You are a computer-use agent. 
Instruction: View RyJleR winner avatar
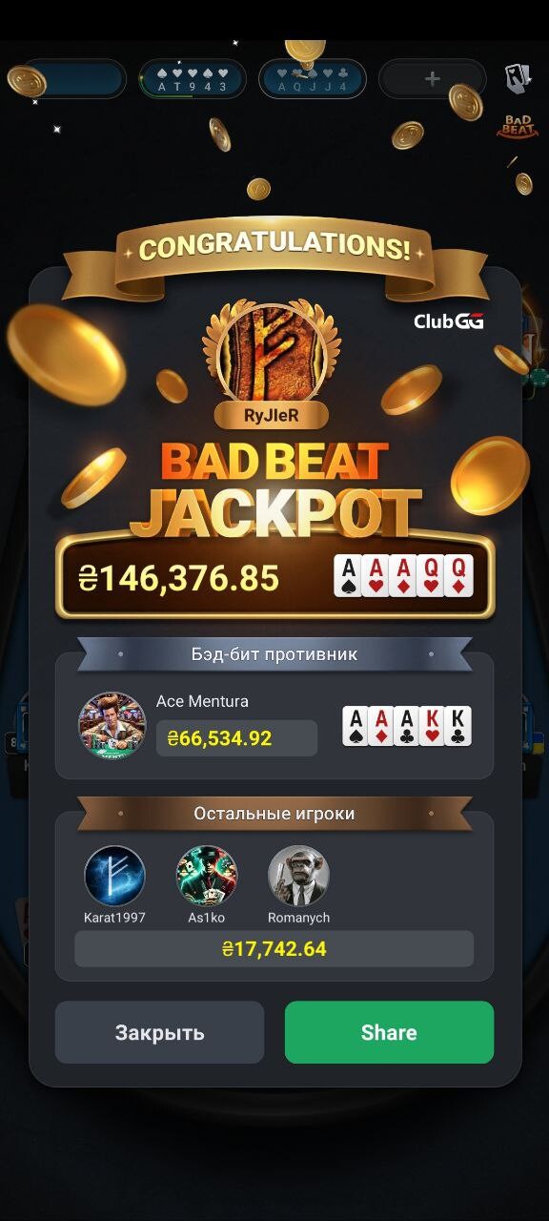point(272,352)
